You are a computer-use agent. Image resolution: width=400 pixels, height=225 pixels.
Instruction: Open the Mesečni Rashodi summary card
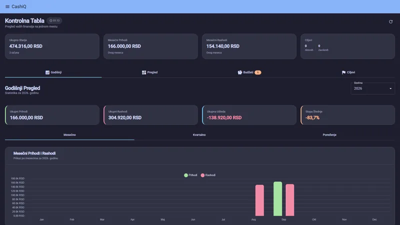(x=249, y=46)
